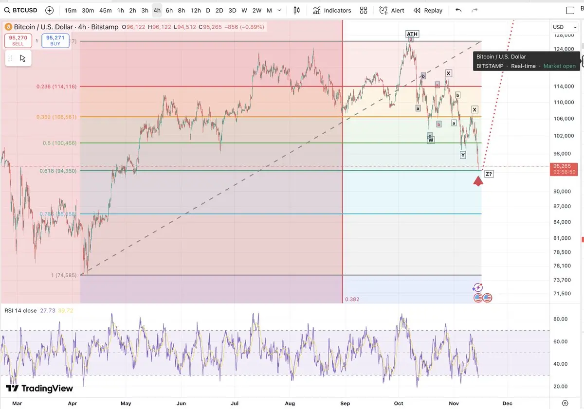Click the orange Bitcoin logo icon
Screen dimensions: 584x409
pyautogui.click(x=8, y=27)
